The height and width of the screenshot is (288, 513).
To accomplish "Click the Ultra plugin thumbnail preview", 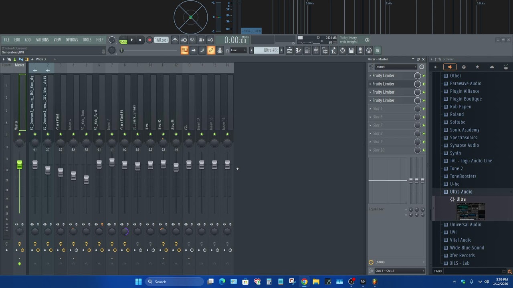I will [471, 212].
